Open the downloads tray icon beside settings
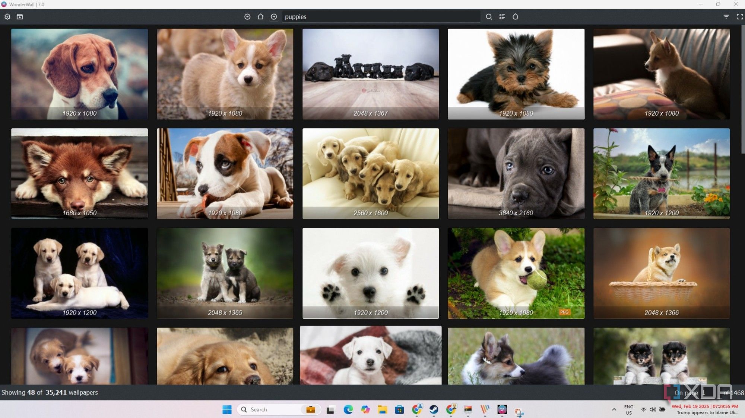 click(20, 17)
